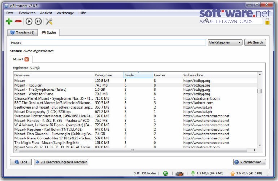Click the green plus add torrent icon
278x181 pixels.
pos(9,21)
